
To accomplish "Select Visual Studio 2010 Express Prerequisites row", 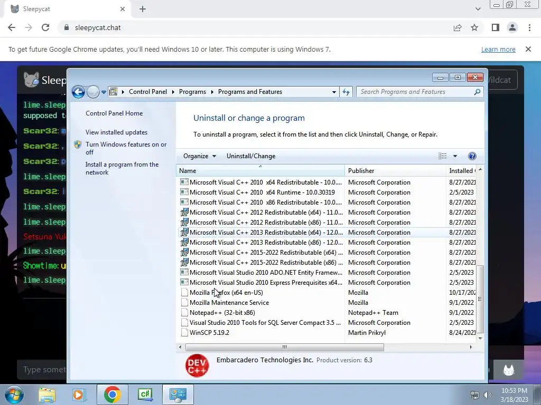I will [x=327, y=283].
